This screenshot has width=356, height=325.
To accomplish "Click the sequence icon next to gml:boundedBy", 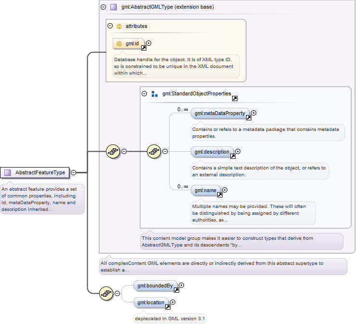I will (106, 293).
